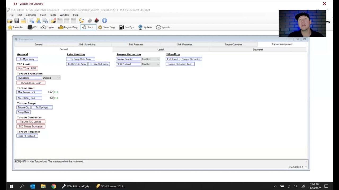
Task: Close the lecture with the red X
Action: tap(324, 4)
